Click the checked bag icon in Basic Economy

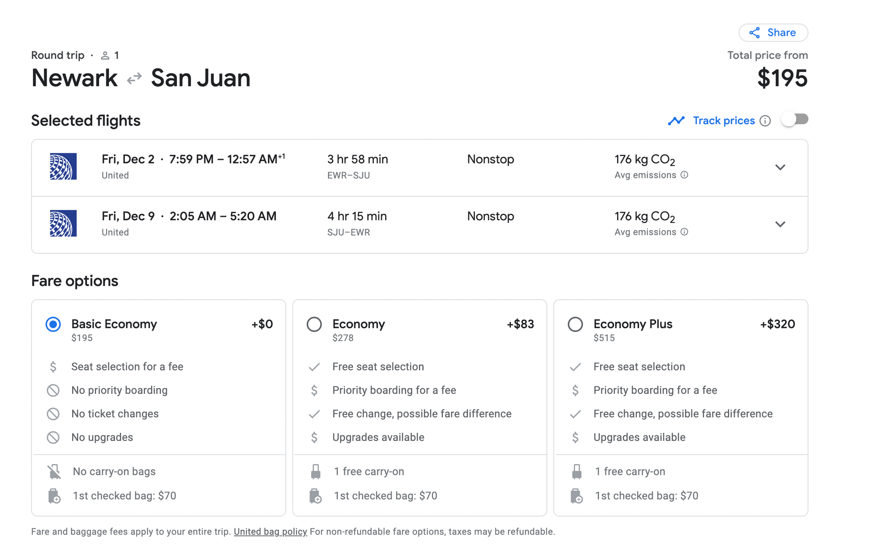click(x=55, y=496)
